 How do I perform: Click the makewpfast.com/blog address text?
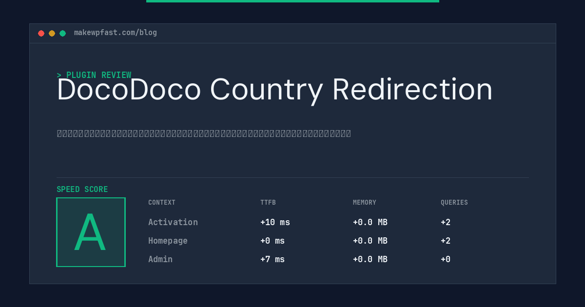pos(116,33)
